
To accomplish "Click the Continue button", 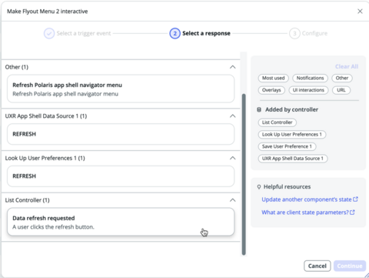I will tap(350, 266).
